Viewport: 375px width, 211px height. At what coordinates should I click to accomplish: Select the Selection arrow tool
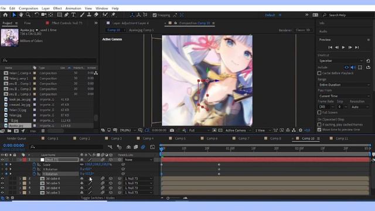14,15
